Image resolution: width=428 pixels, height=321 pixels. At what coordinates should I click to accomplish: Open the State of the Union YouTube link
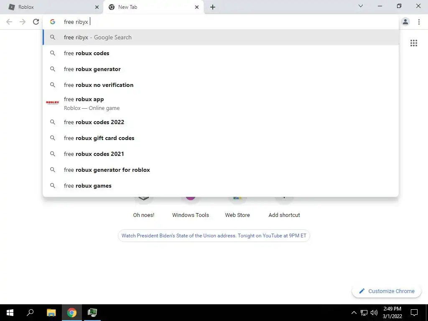click(x=214, y=236)
